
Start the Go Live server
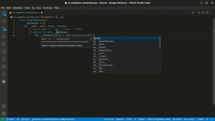[x=177, y=119]
